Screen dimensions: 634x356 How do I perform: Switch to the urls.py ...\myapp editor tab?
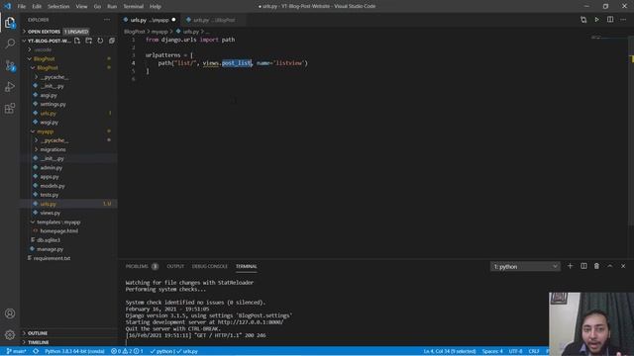pos(150,20)
